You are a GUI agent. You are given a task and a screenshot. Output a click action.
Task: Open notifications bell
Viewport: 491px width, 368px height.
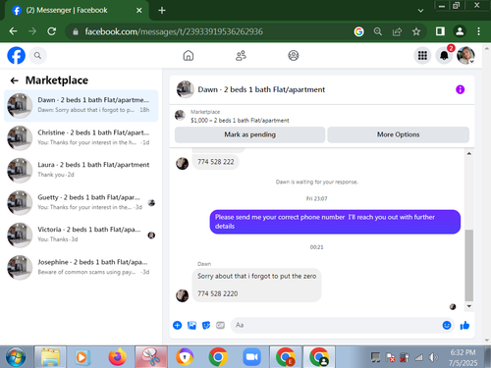pyautogui.click(x=444, y=56)
